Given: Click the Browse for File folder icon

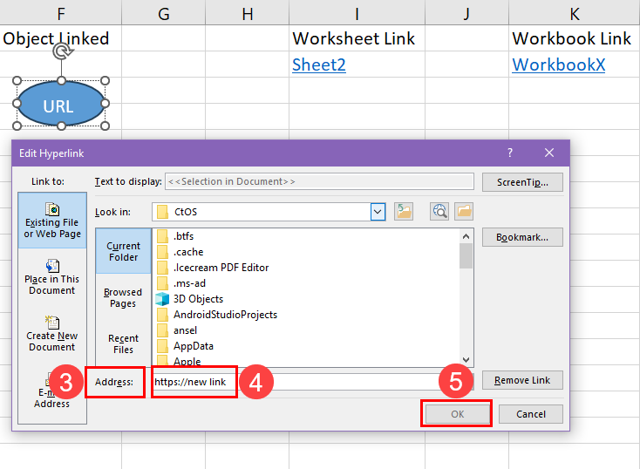Looking at the screenshot, I should 464,212.
